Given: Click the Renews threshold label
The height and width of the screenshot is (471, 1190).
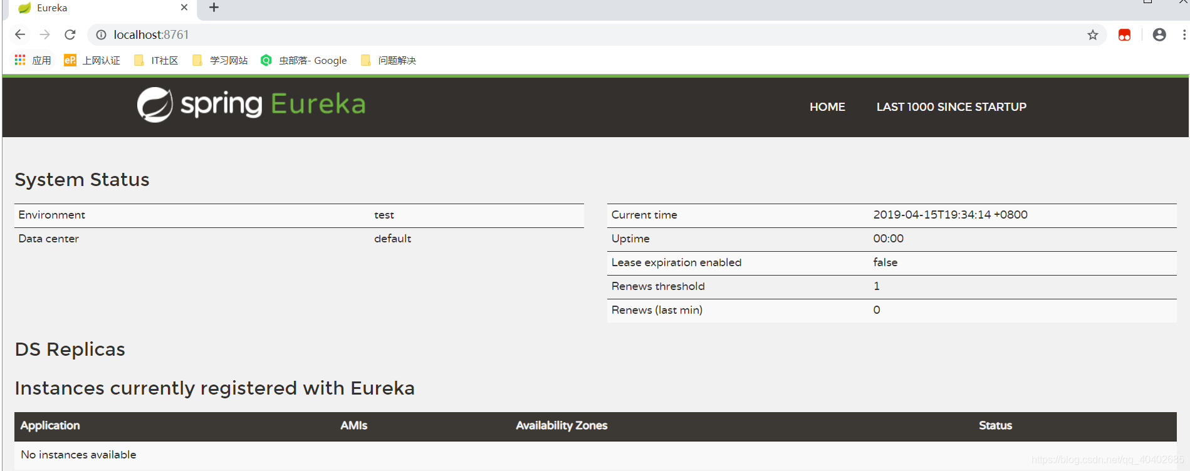Looking at the screenshot, I should coord(658,286).
